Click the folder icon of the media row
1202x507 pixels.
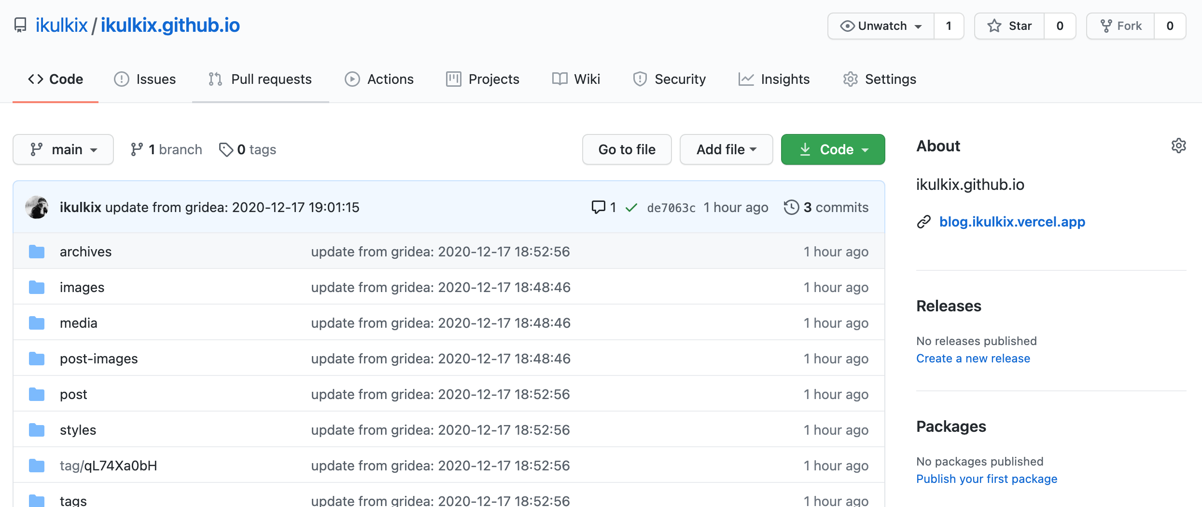(x=37, y=323)
